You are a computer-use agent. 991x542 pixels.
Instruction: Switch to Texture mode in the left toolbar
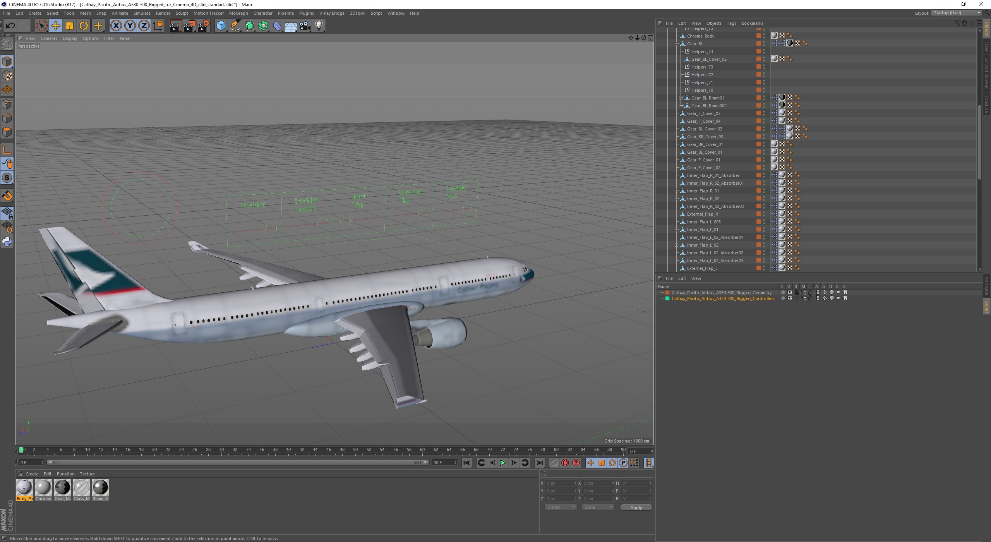coord(7,76)
